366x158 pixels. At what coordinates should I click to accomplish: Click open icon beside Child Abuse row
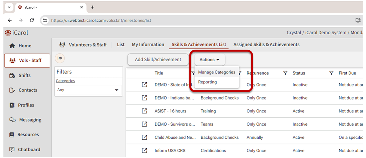coord(144,137)
